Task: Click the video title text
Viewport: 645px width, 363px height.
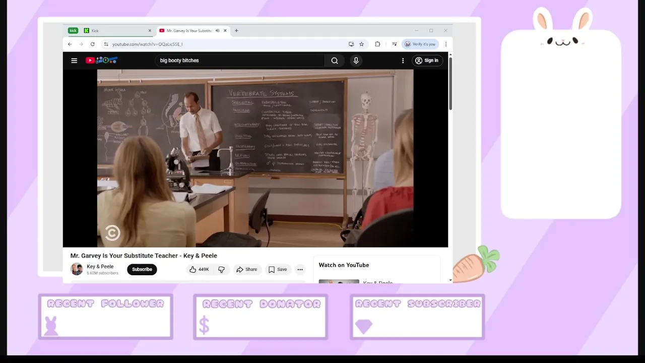Action: point(144,256)
